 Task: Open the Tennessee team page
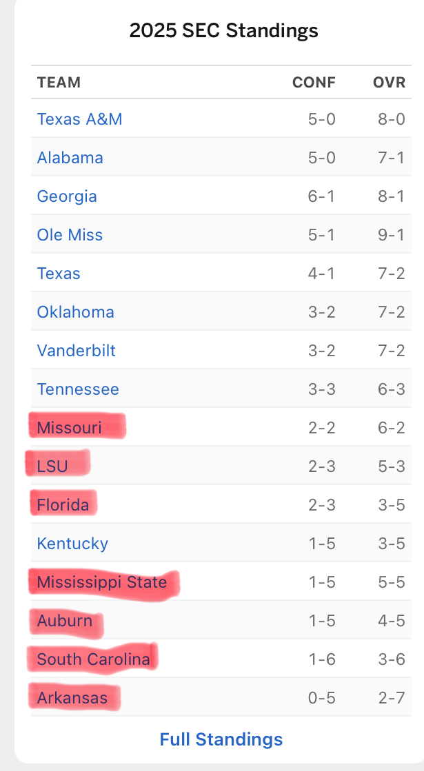(78, 389)
